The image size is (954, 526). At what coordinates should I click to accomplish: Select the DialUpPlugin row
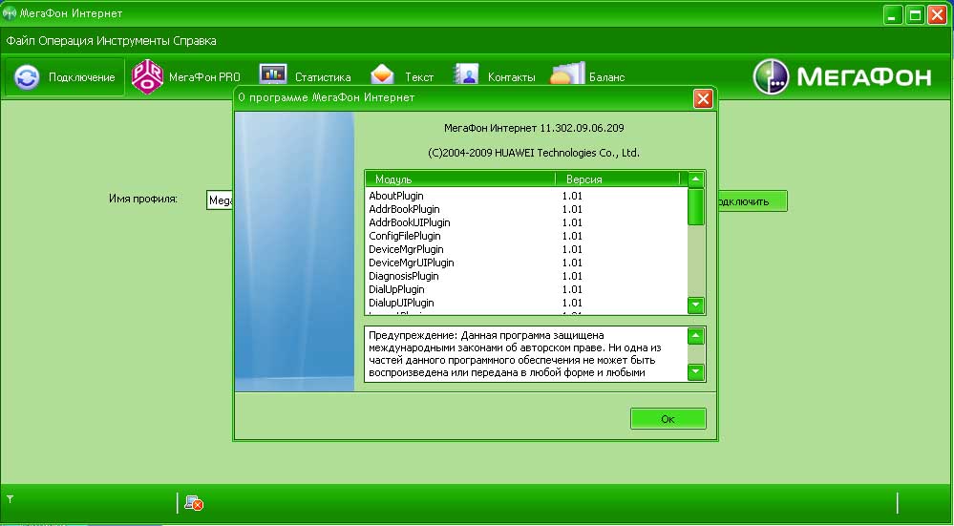(525, 289)
